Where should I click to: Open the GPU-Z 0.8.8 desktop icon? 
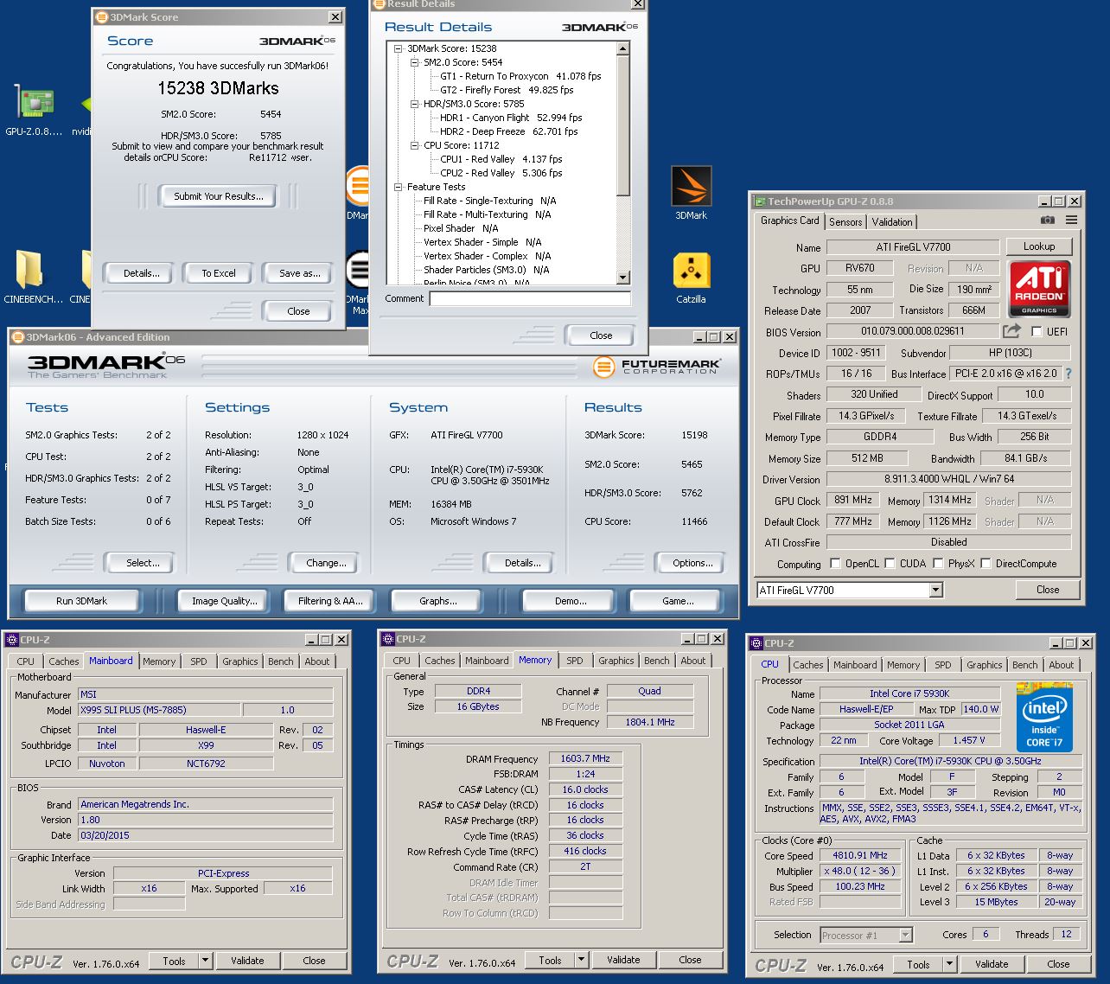click(33, 111)
